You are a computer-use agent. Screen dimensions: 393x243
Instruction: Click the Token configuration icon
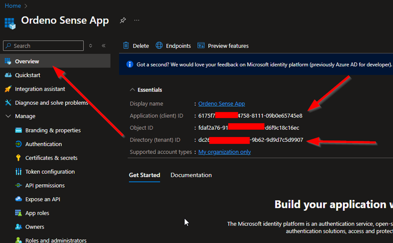coord(18,172)
